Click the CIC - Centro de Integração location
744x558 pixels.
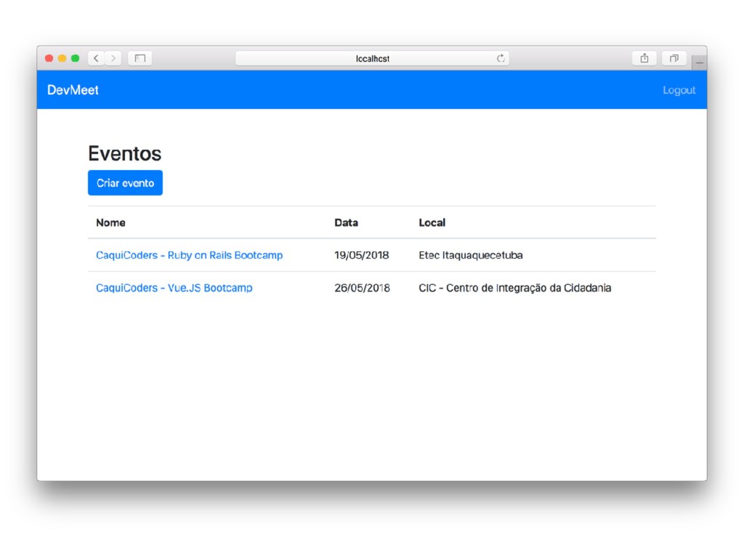point(515,288)
